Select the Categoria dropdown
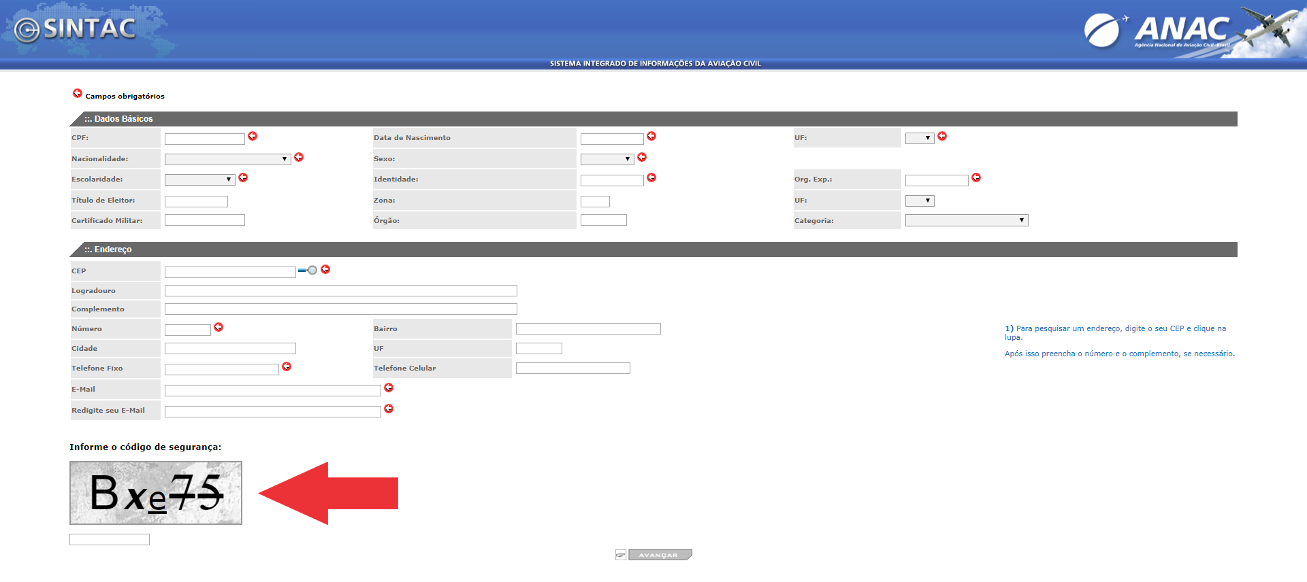 [966, 220]
